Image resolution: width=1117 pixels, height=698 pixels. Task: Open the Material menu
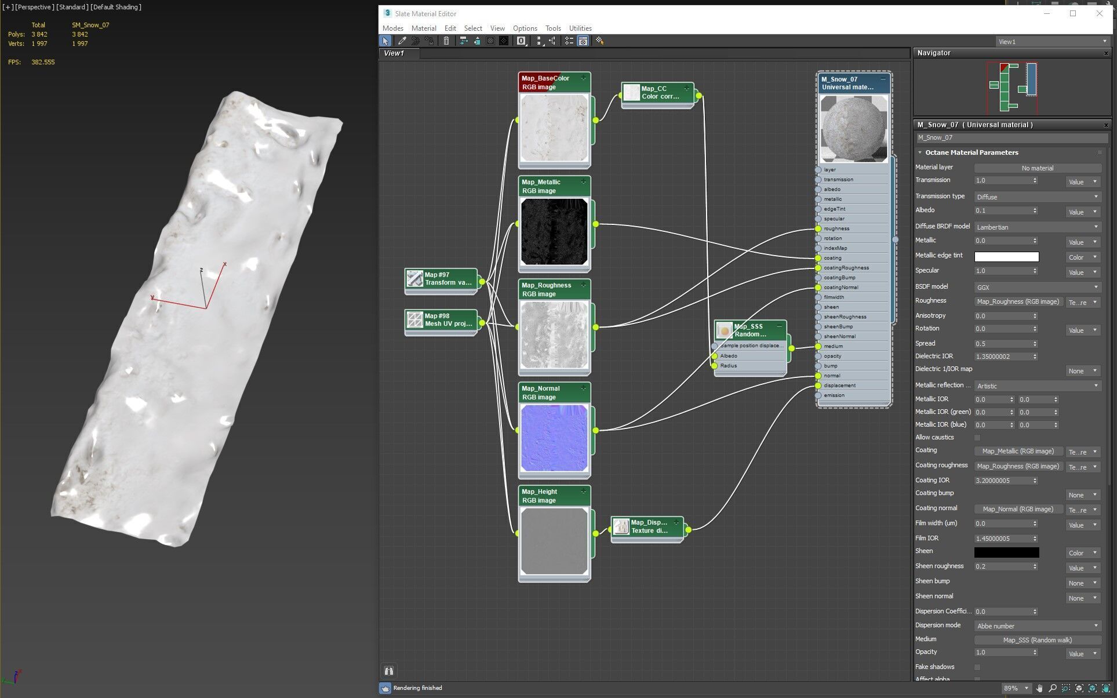[x=423, y=28]
